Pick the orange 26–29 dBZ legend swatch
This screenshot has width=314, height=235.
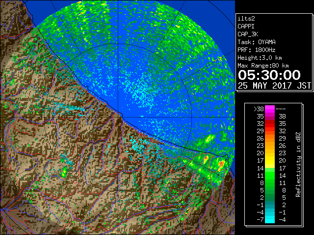click(270, 139)
